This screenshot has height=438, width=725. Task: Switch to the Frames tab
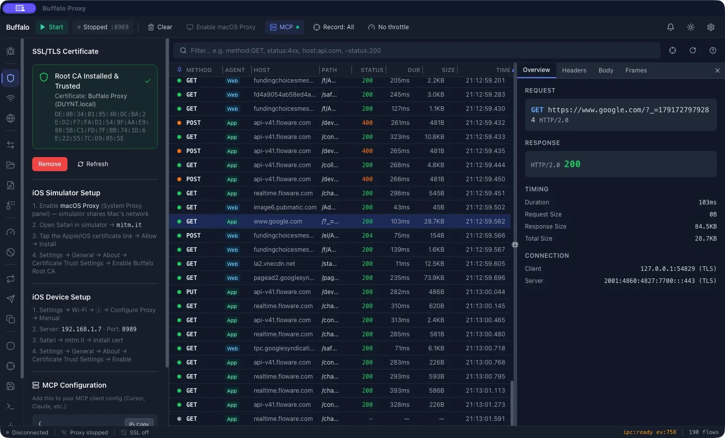coord(636,70)
